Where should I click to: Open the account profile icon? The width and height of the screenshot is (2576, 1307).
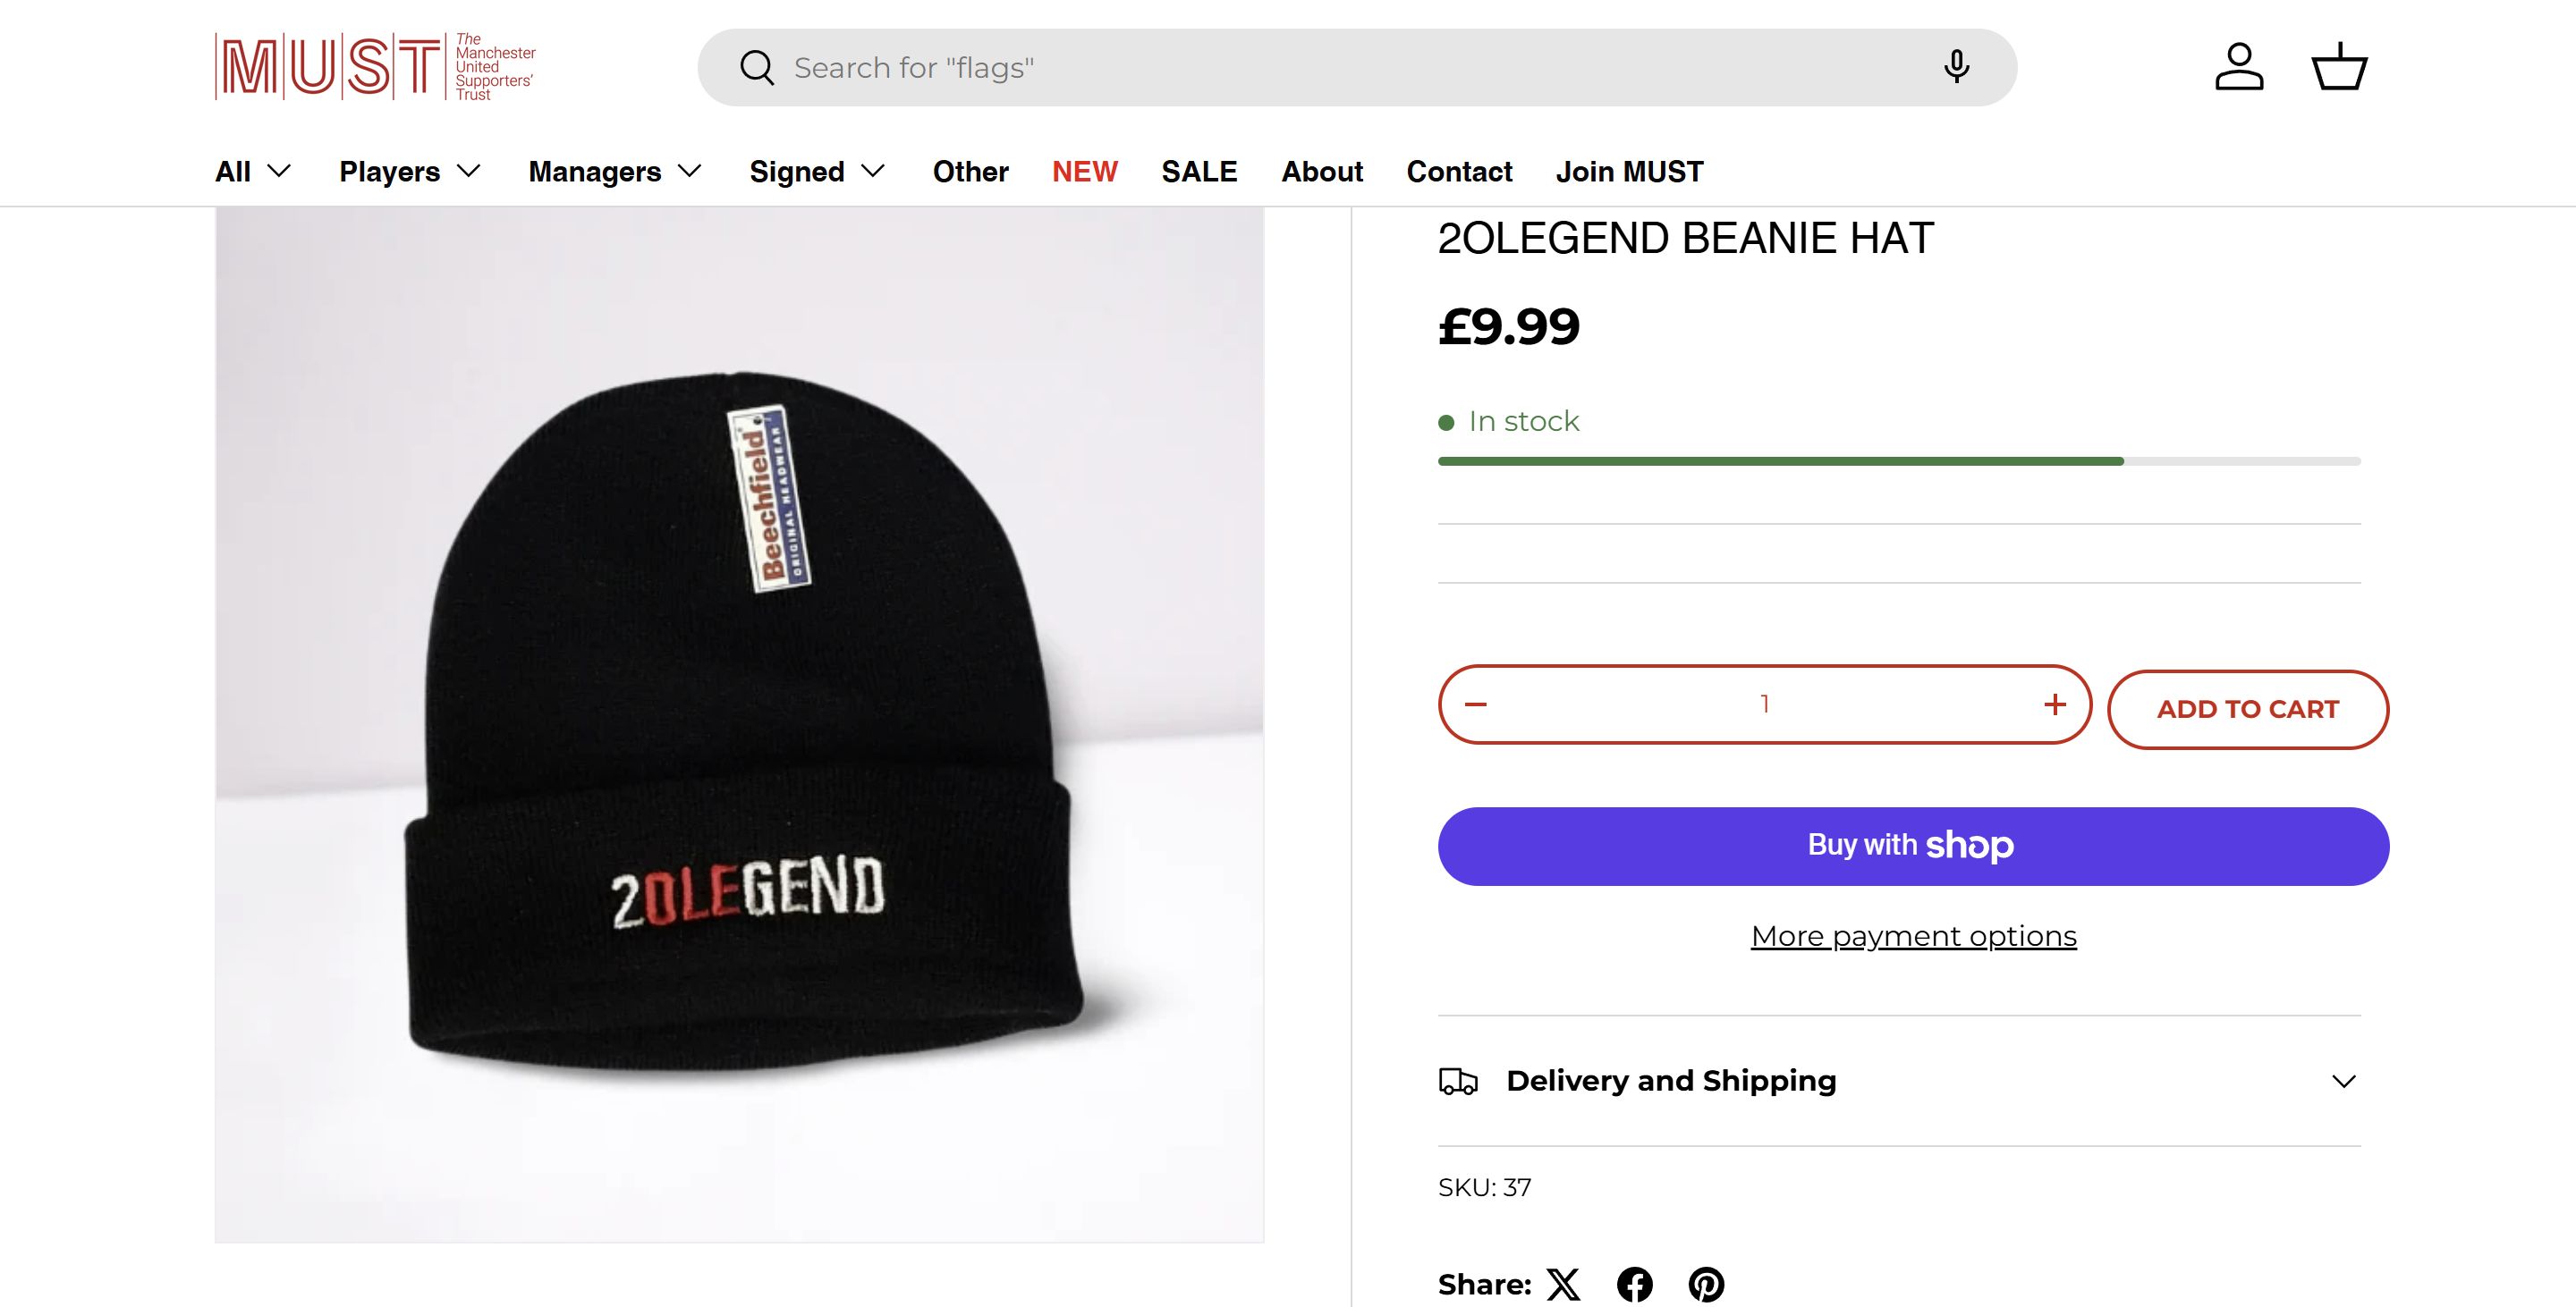point(2239,67)
